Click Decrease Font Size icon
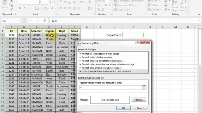Viewport: 202px width, 113px height. click(x=55, y=2)
